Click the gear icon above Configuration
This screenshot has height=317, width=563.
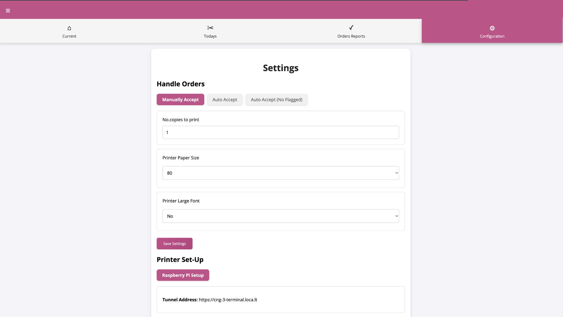pyautogui.click(x=492, y=28)
